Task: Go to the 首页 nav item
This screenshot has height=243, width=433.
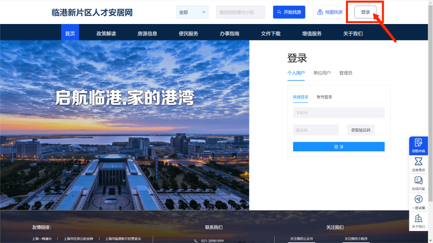Action: 70,33
